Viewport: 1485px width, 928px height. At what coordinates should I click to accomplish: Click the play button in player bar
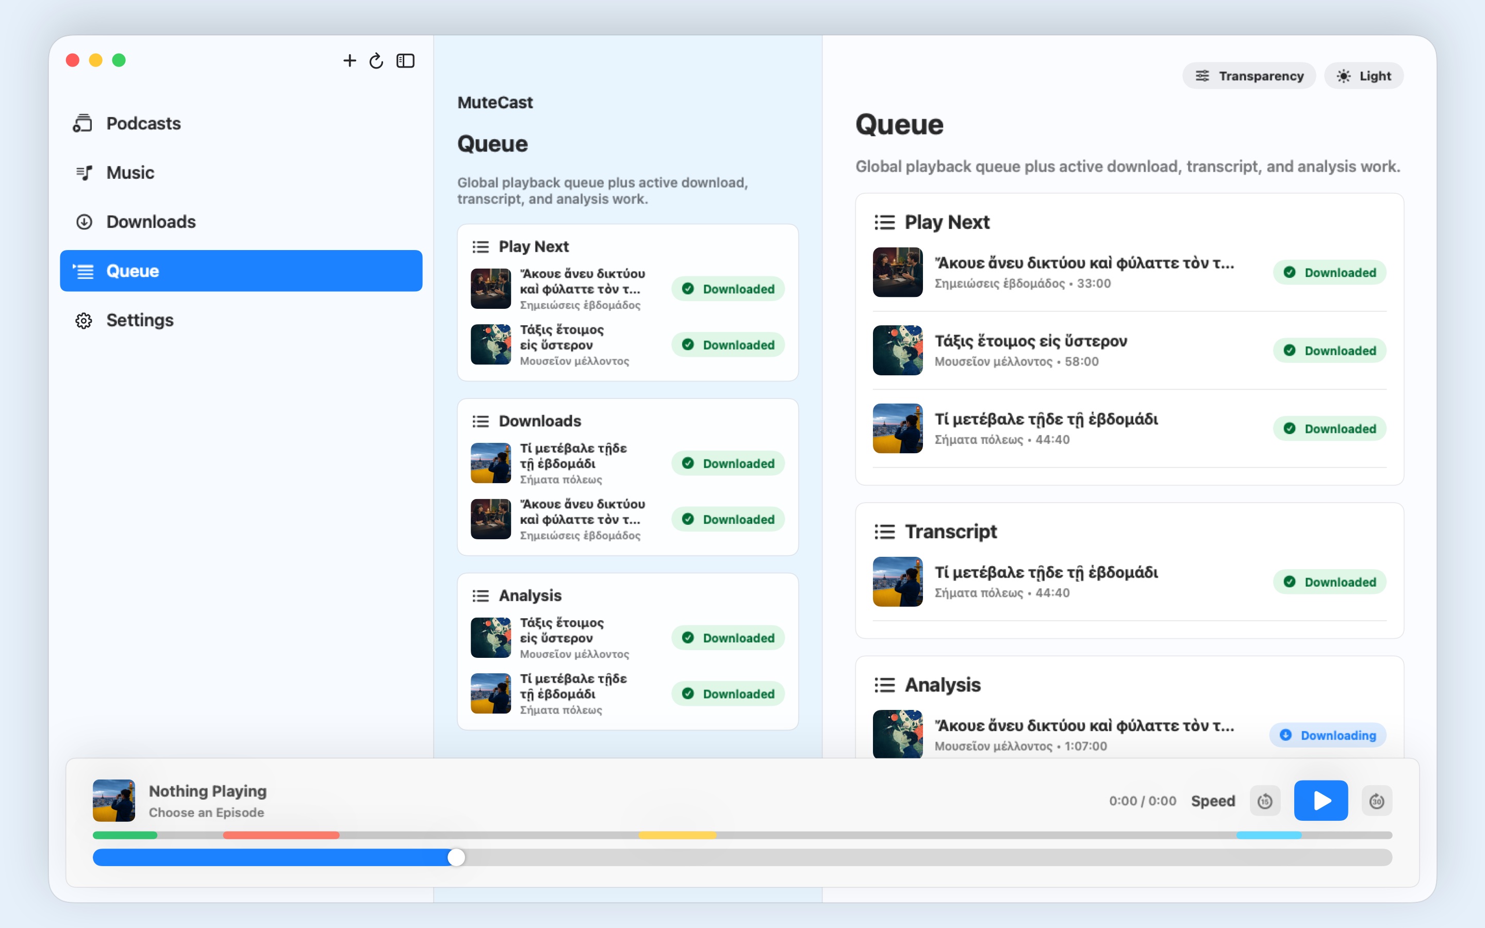pyautogui.click(x=1321, y=800)
